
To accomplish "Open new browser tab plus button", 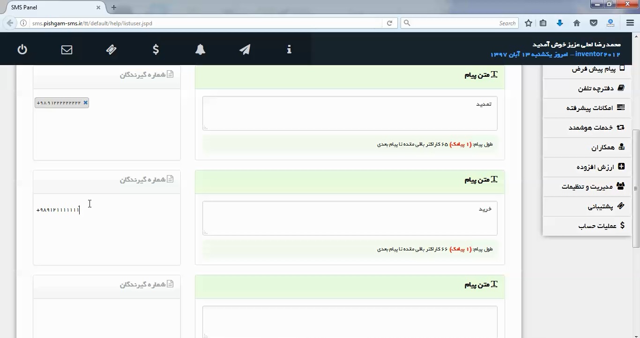I will point(114,7).
